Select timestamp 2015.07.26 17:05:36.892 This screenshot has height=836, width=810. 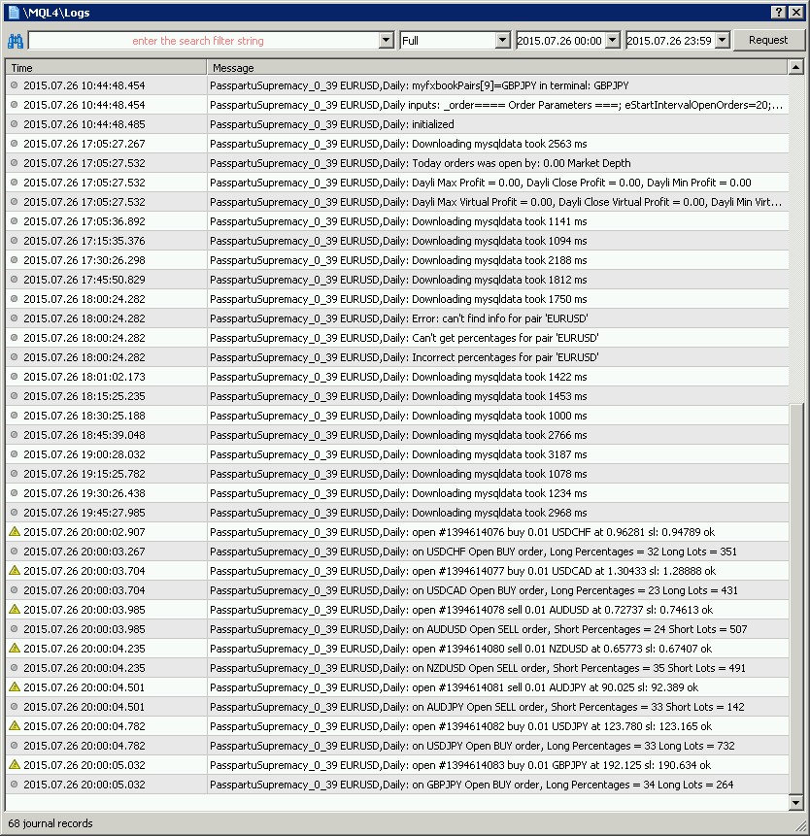pos(84,221)
